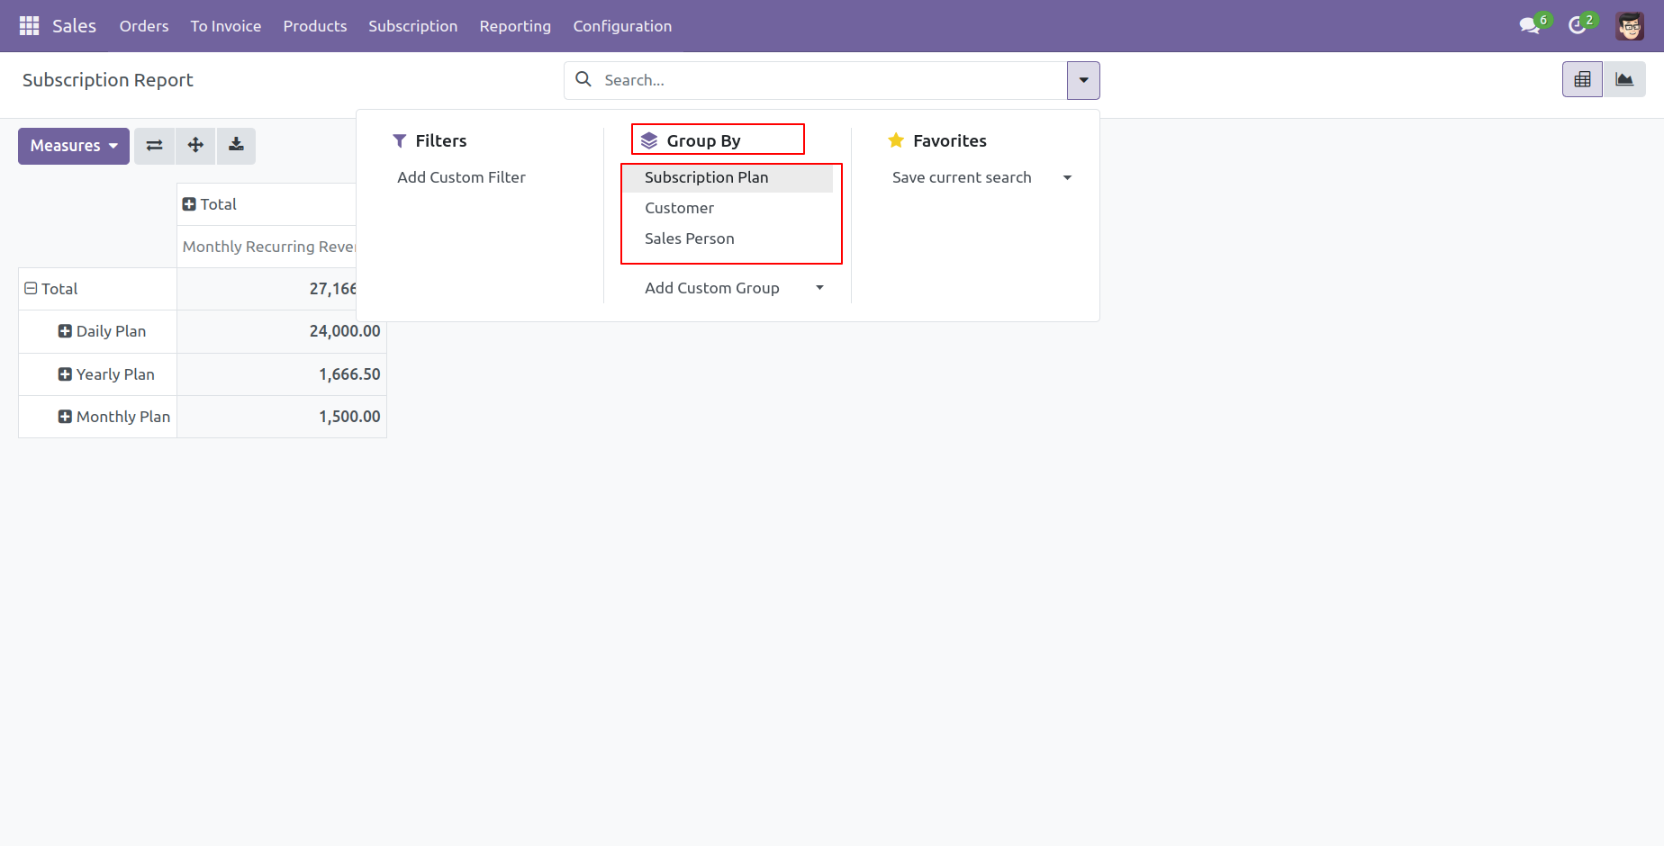
Task: Group by Sales Person
Action: (x=728, y=238)
